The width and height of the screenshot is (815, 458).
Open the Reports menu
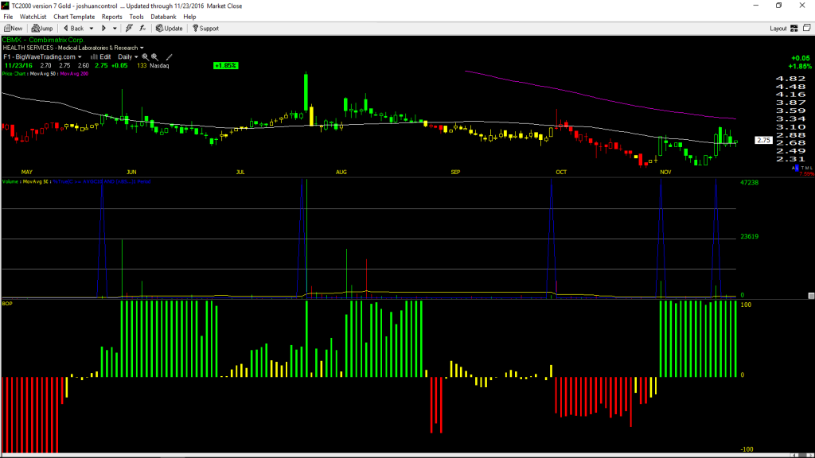(x=111, y=17)
